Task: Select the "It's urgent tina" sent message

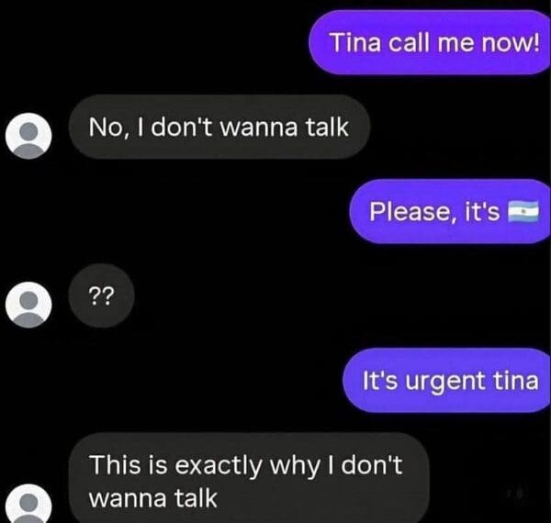Action: coord(446,380)
